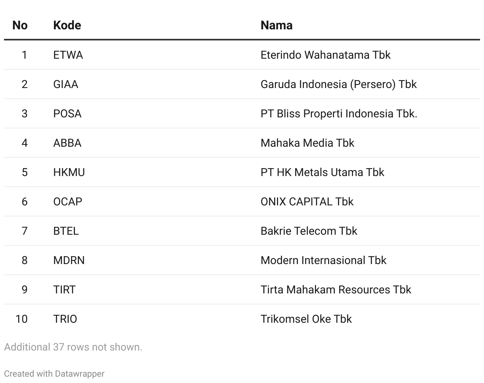Image resolution: width=484 pixels, height=383 pixels.
Task: Click the GIAA stock code
Action: coord(66,84)
